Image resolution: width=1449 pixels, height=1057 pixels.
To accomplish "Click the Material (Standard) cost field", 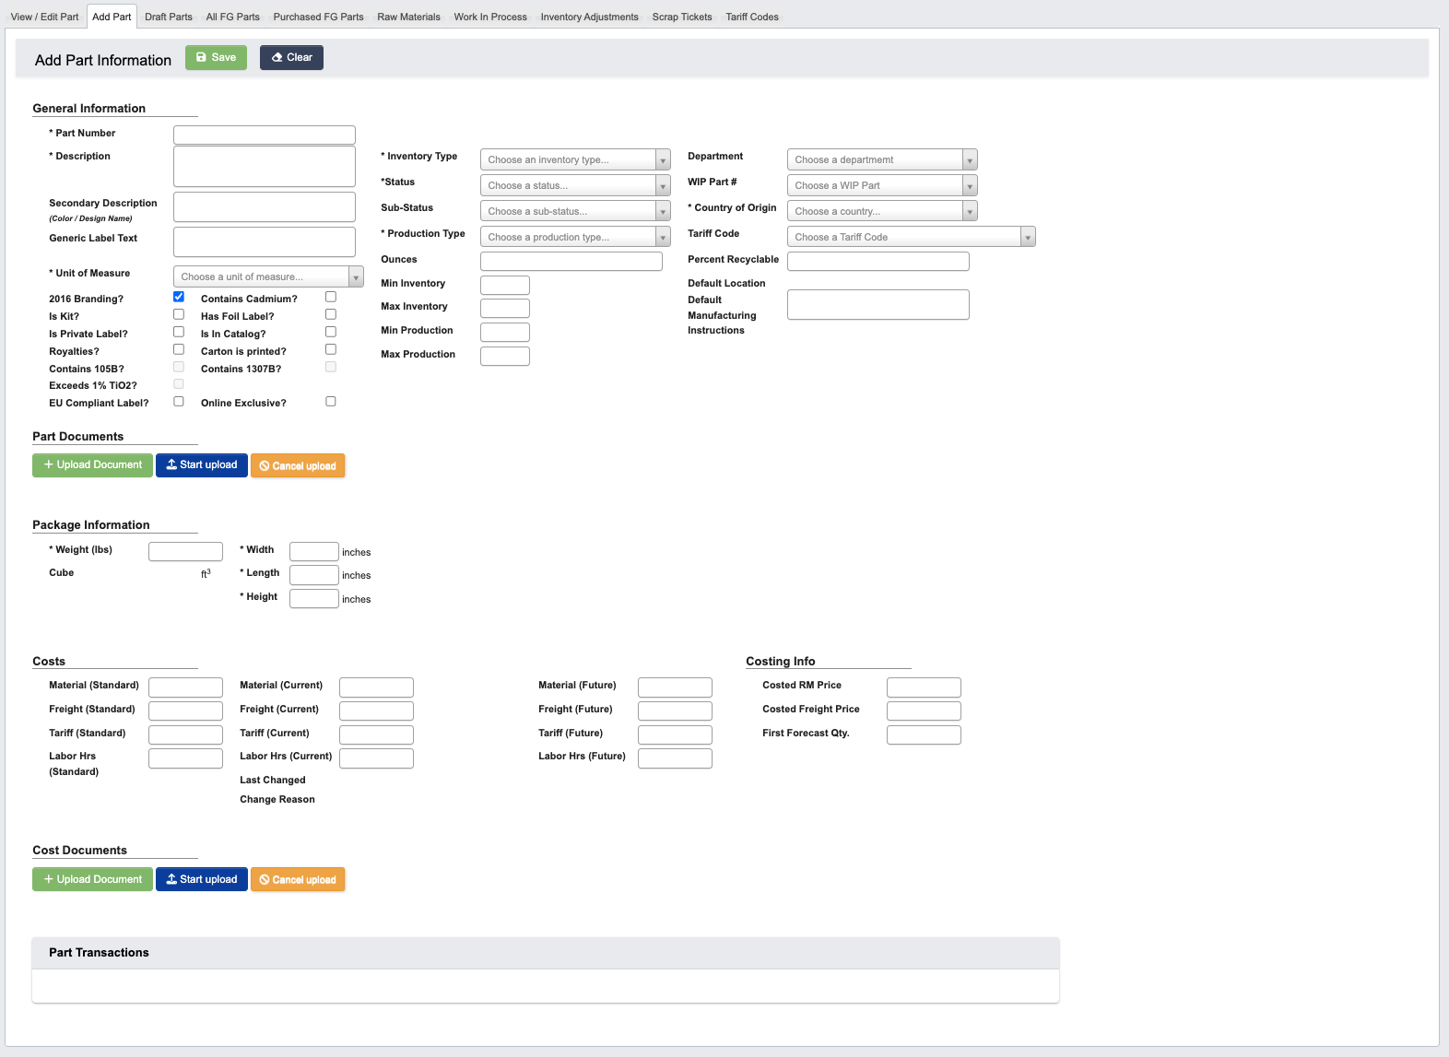I will pyautogui.click(x=185, y=687).
